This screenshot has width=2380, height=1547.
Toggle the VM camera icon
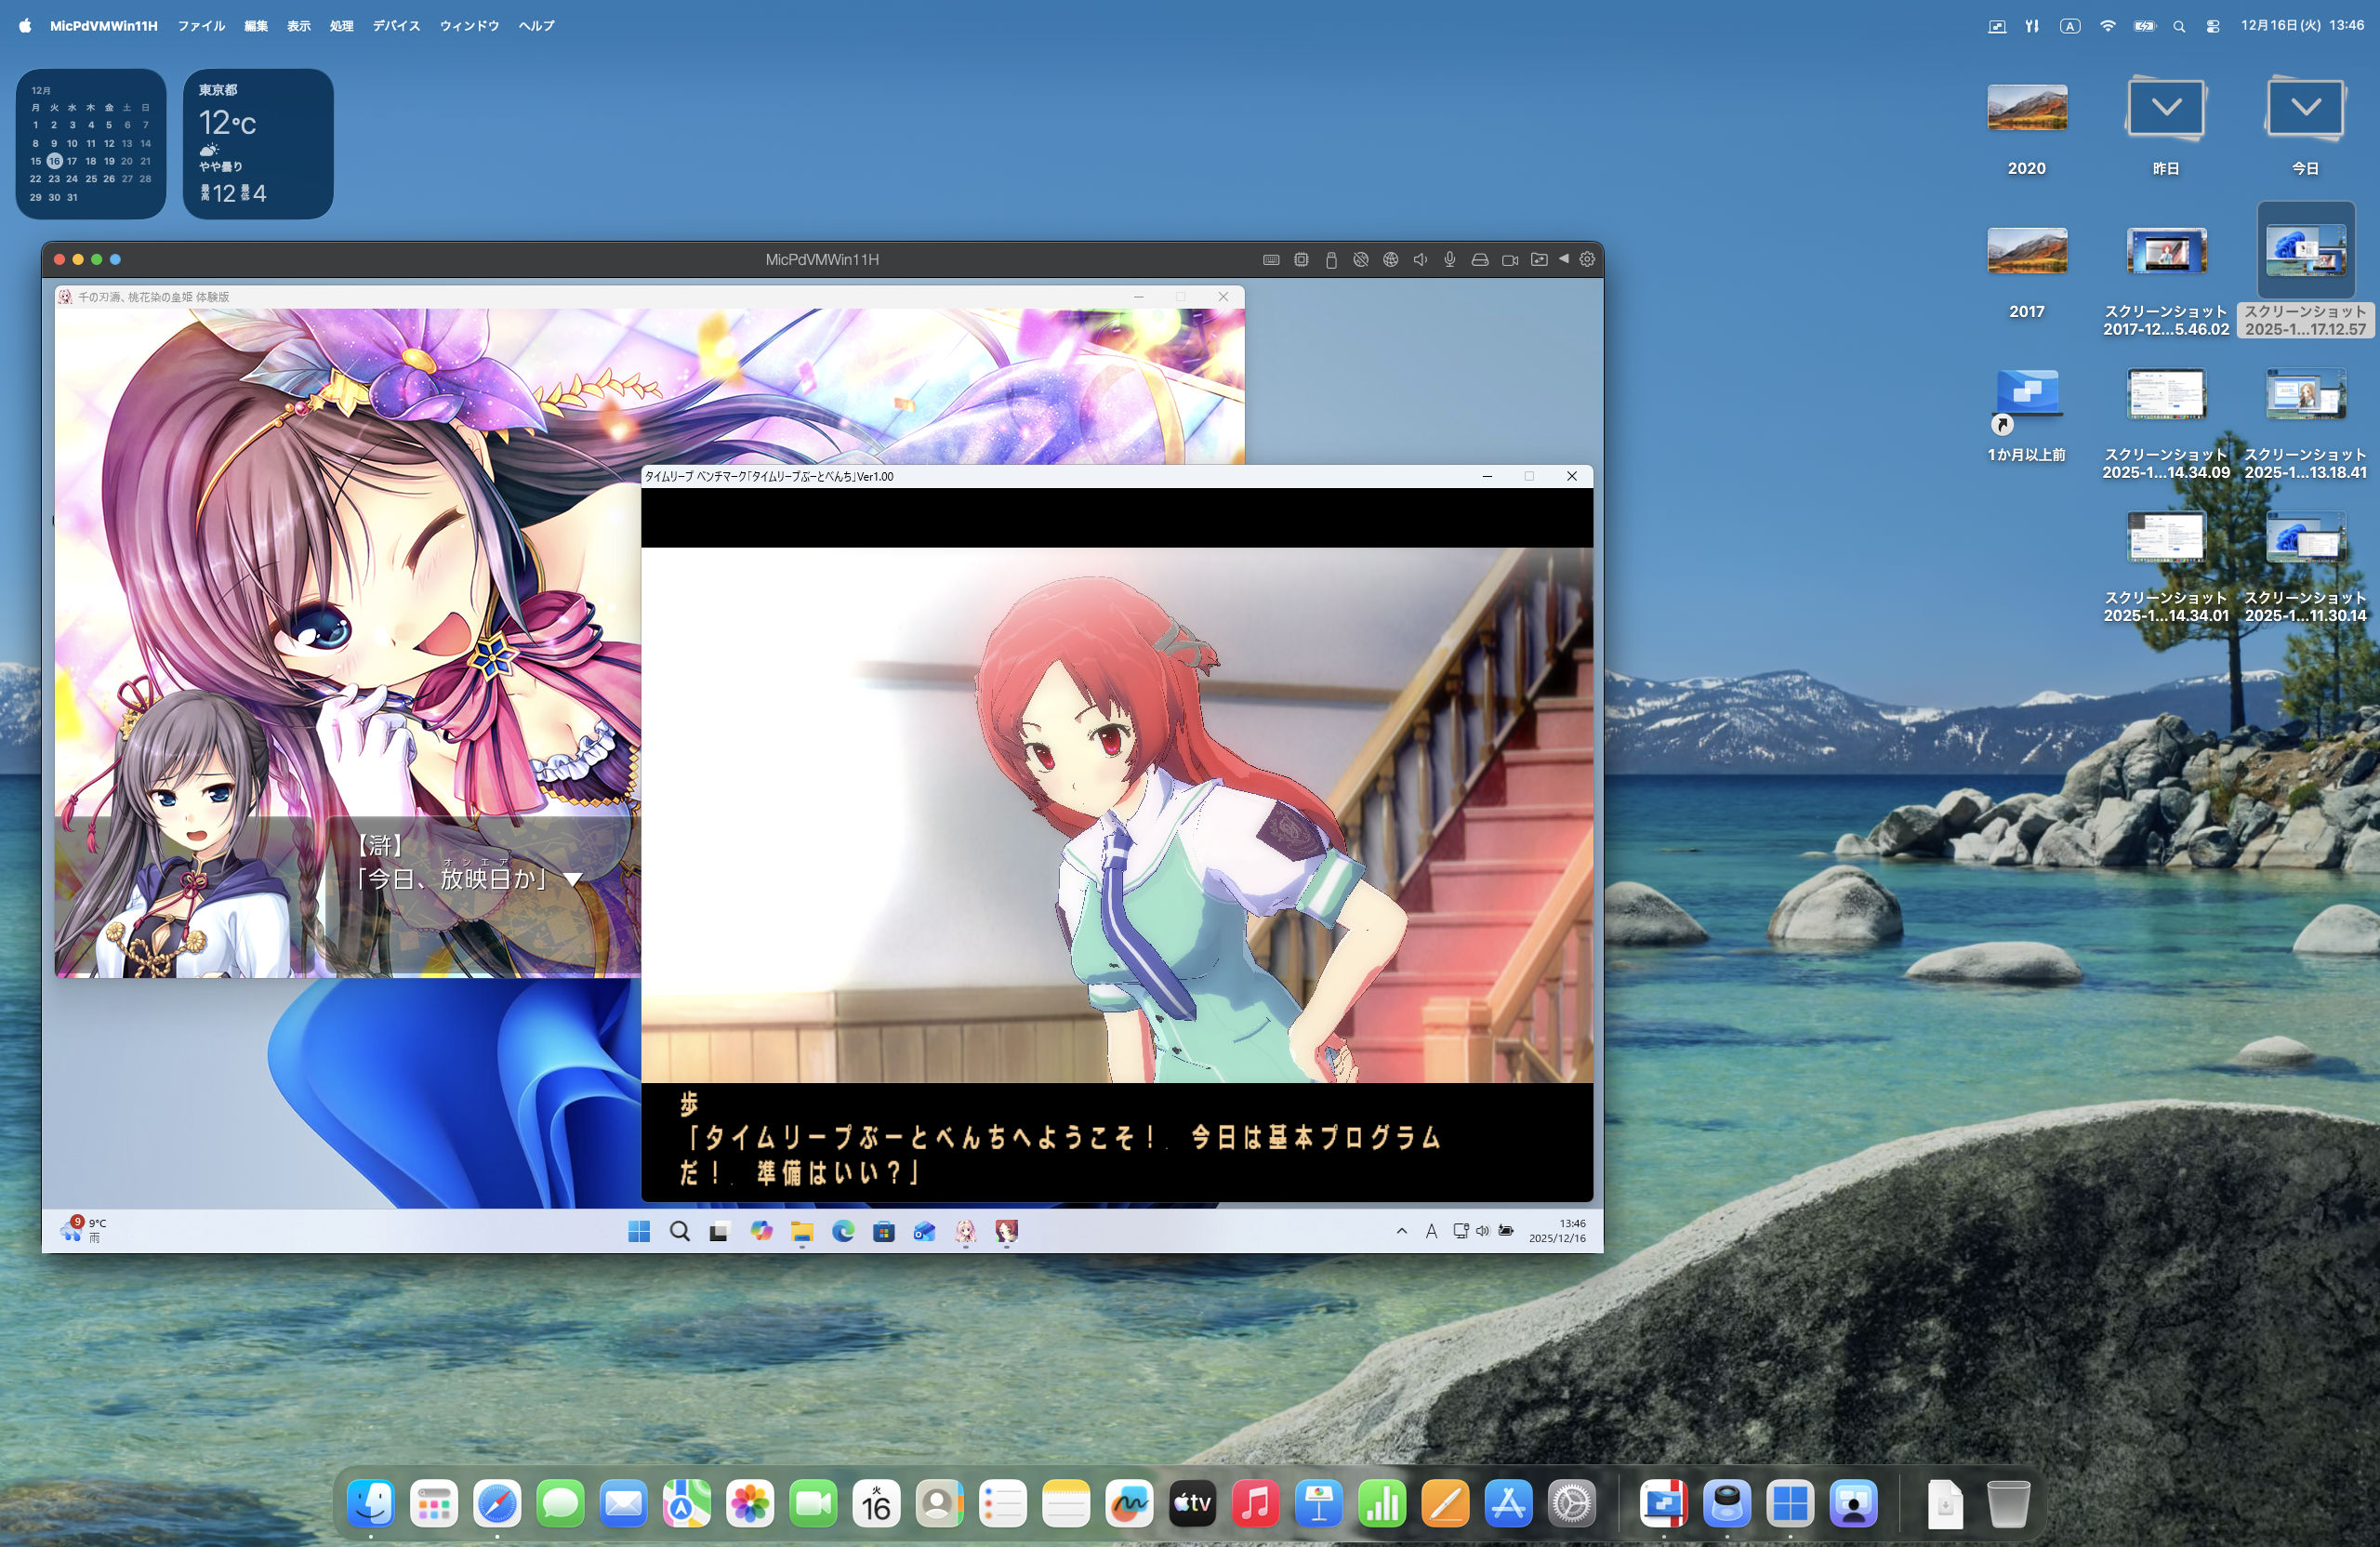coord(1510,260)
